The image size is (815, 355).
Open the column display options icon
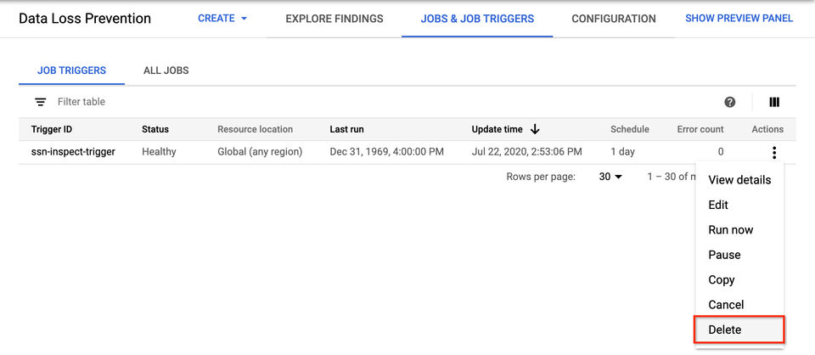pos(774,102)
